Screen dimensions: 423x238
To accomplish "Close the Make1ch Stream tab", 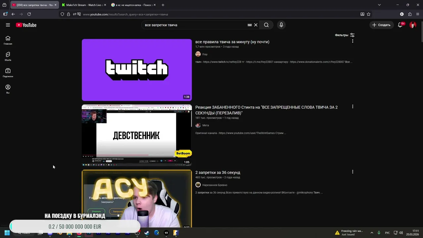I will click(105, 5).
